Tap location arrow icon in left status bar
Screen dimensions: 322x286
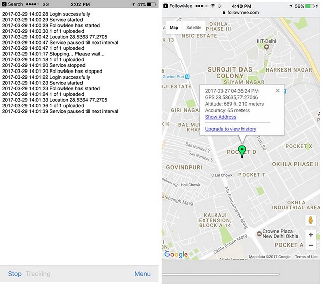coord(133,4)
